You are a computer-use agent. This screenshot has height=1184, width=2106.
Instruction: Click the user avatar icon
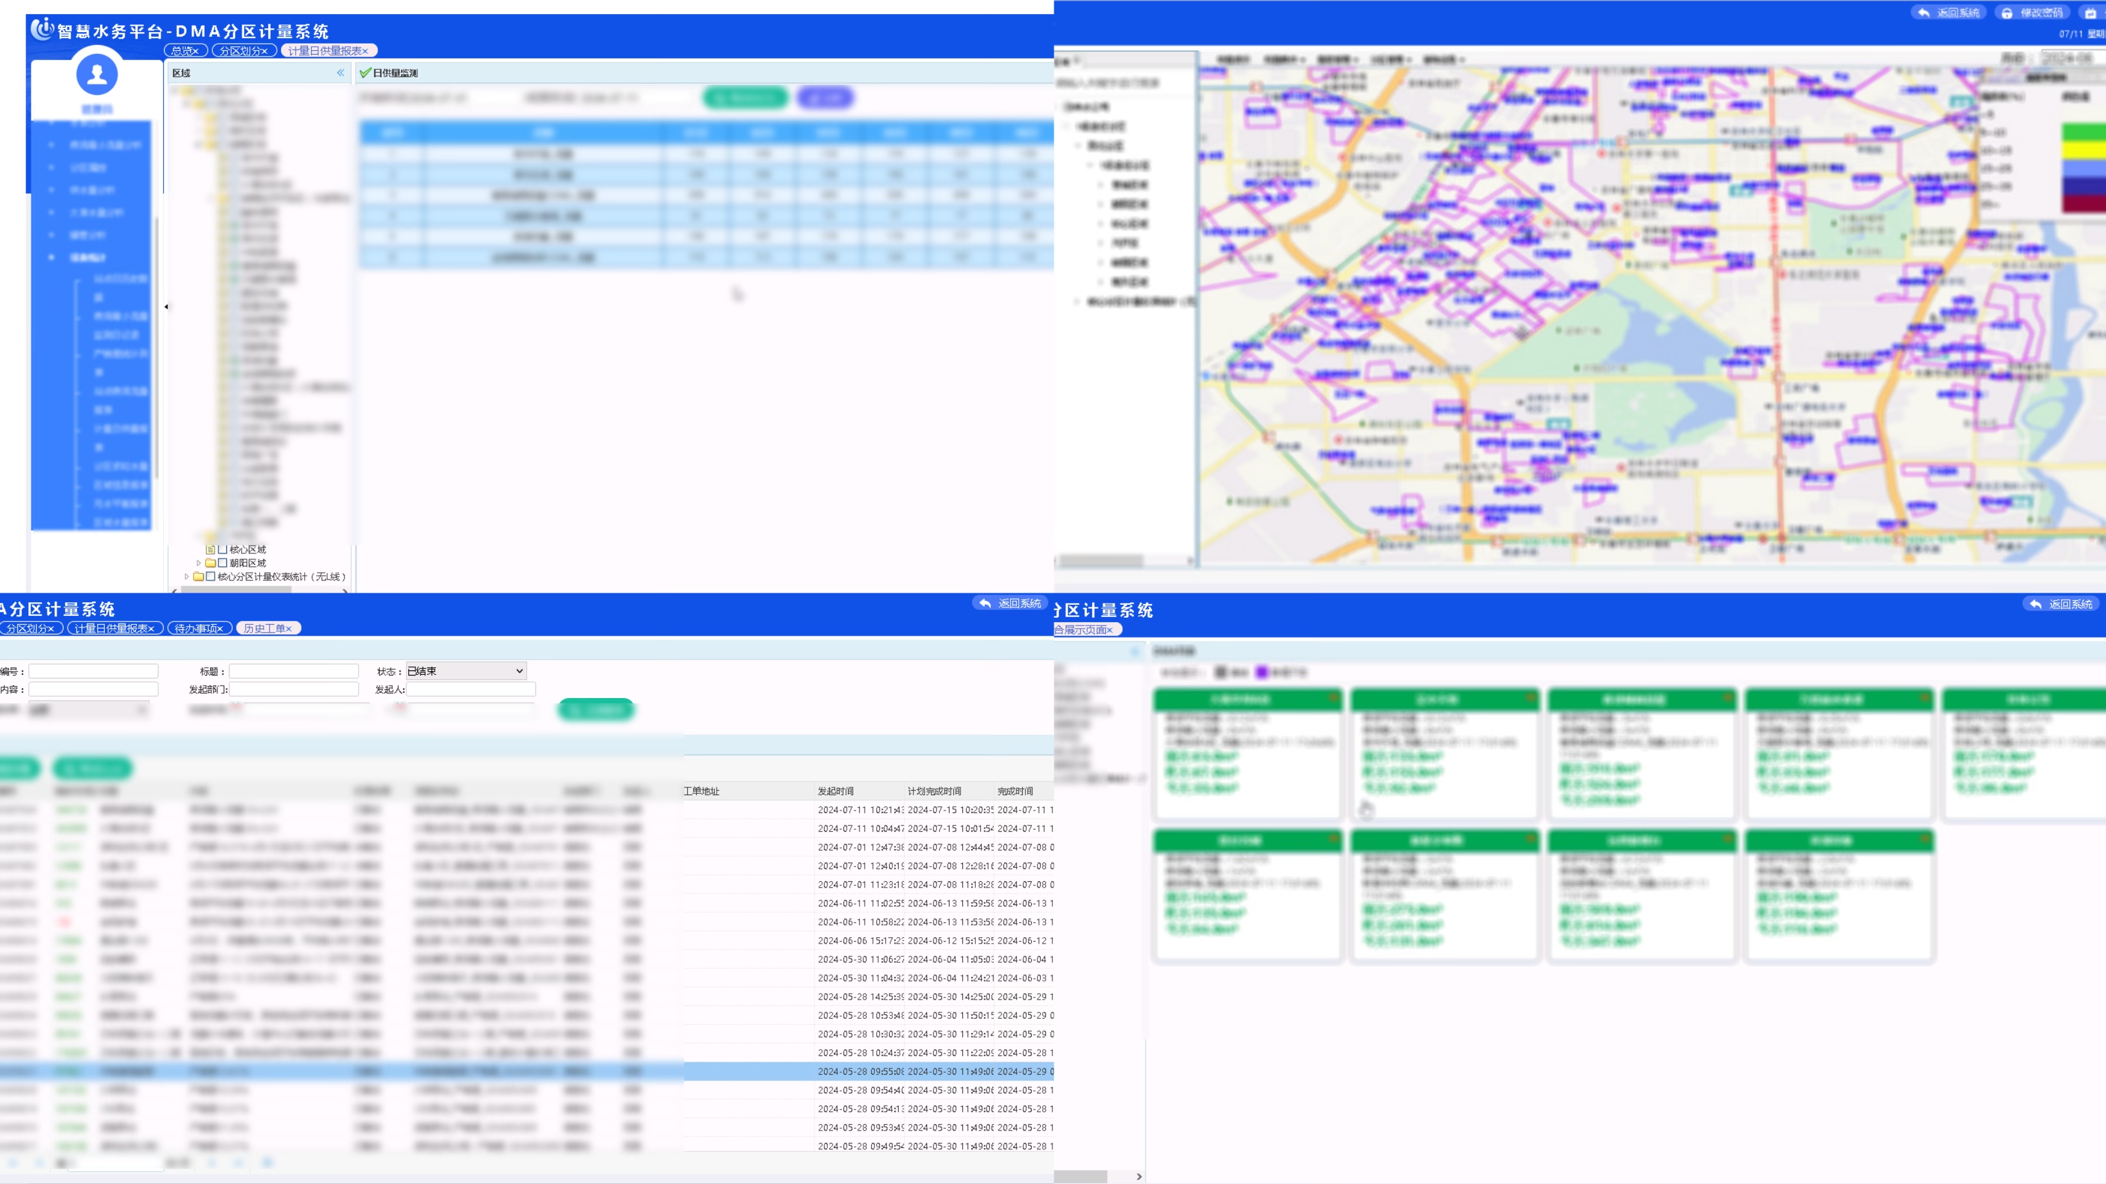(96, 75)
